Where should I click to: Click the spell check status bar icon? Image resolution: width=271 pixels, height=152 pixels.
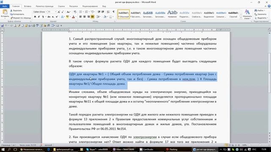[x=41, y=145]
